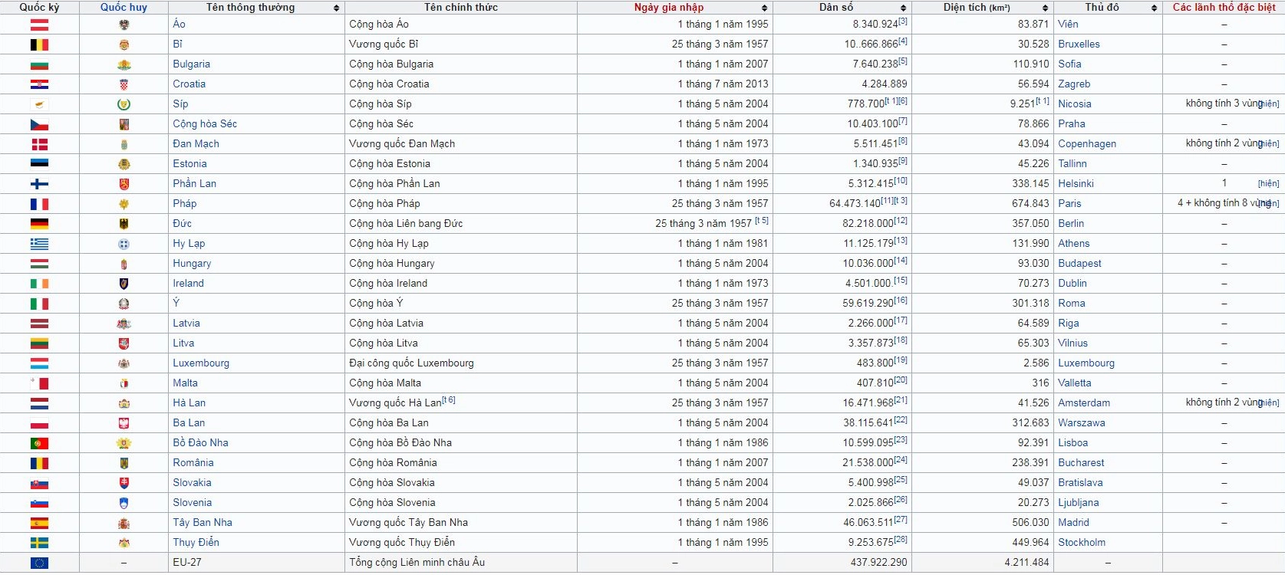Viewport: 1285px width, 575px height.
Task: Sort table by Tên thông thường arrows
Action: pos(336,8)
